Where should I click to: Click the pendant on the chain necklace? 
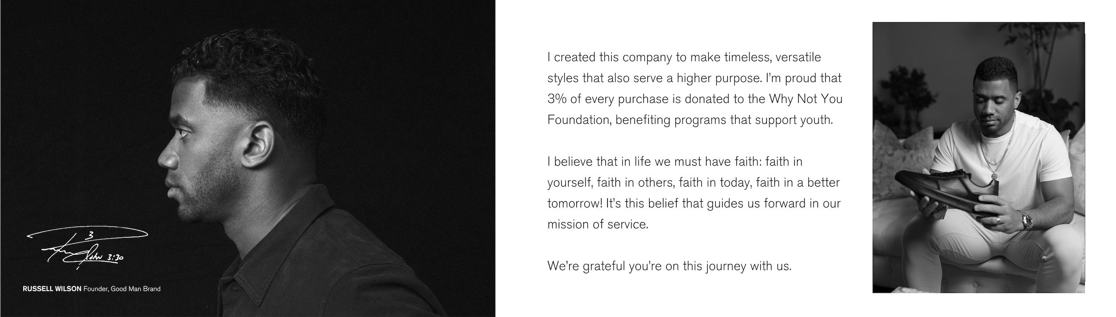tap(993, 175)
